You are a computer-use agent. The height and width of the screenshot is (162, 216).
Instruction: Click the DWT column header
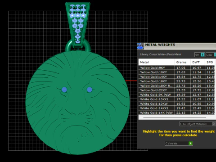click(198, 62)
